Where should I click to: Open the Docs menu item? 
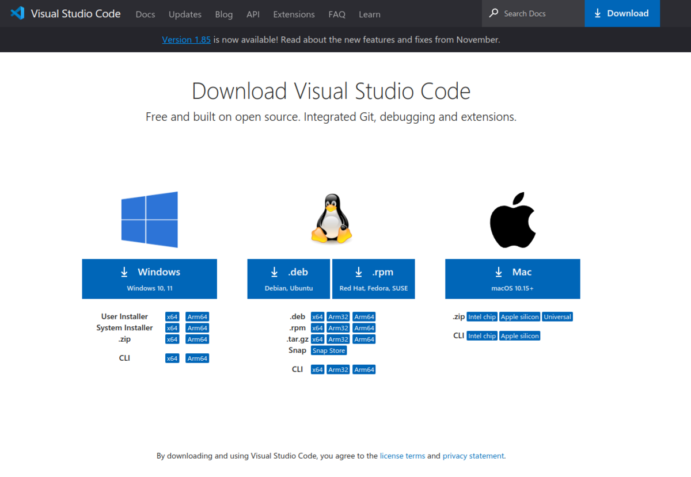(x=145, y=14)
